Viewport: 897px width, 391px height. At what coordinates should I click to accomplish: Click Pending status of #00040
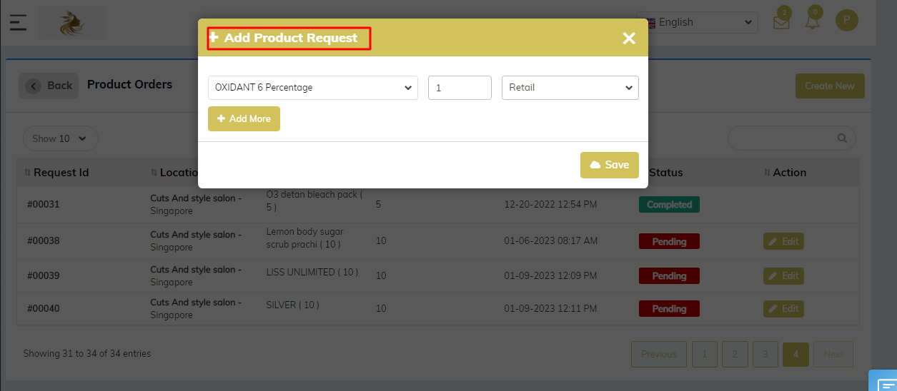point(669,309)
